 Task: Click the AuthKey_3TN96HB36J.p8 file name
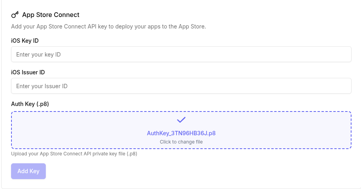tap(181, 133)
